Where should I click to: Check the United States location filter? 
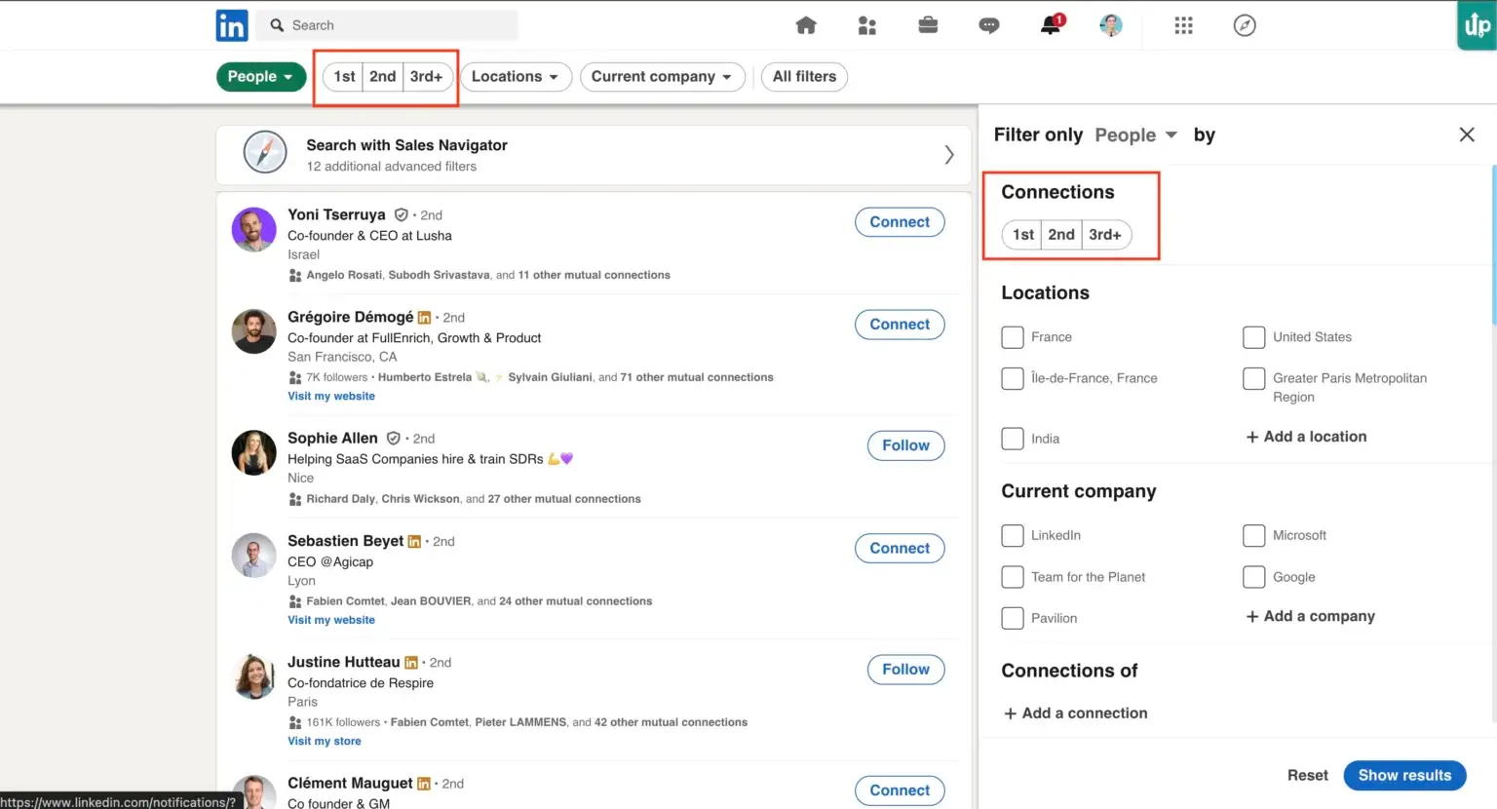tap(1253, 337)
